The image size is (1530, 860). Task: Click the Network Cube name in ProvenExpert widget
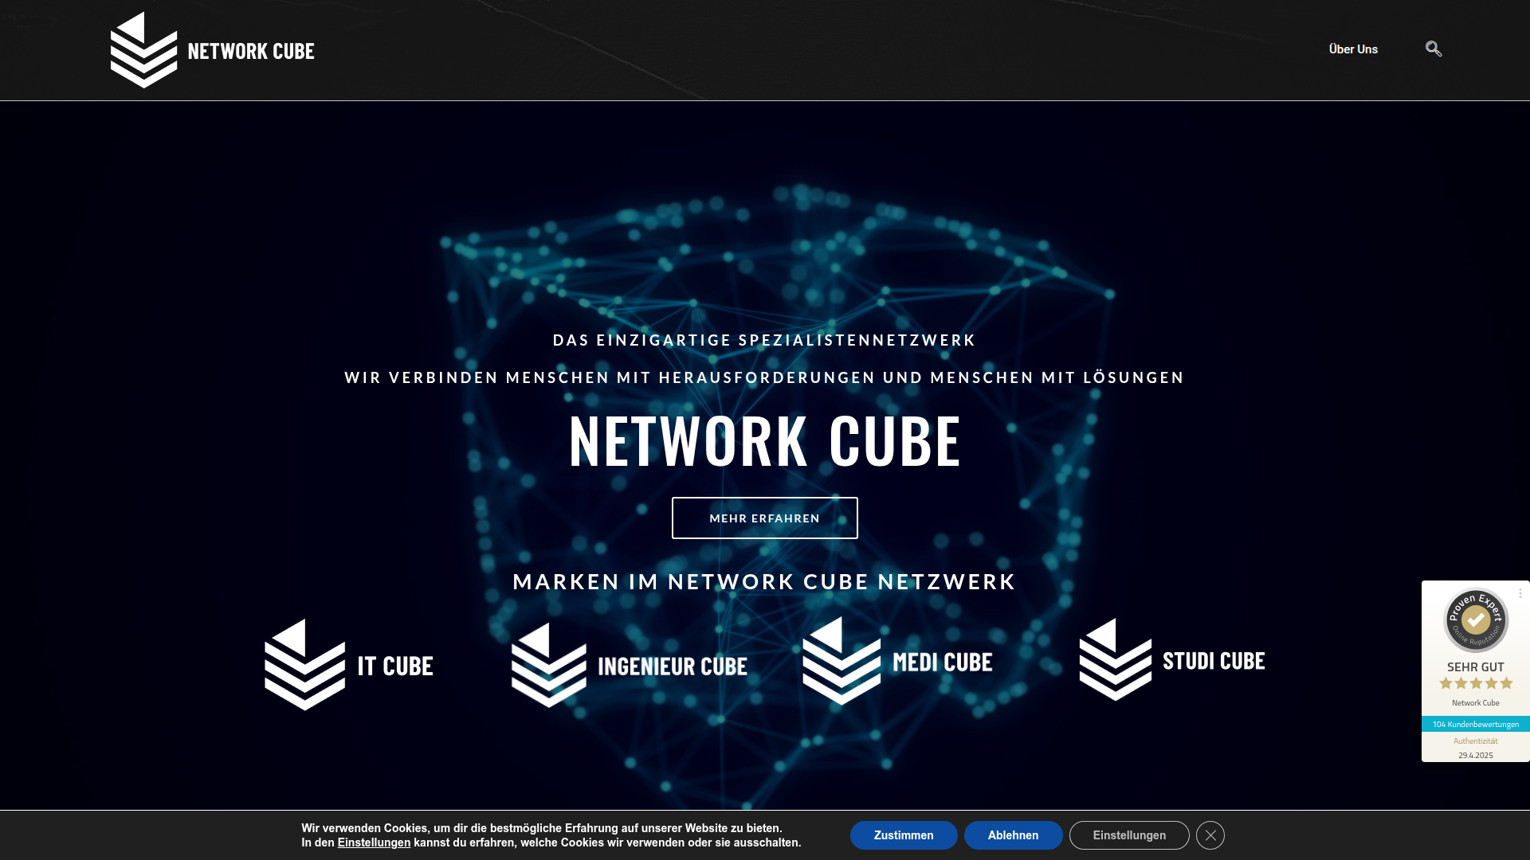[1476, 703]
